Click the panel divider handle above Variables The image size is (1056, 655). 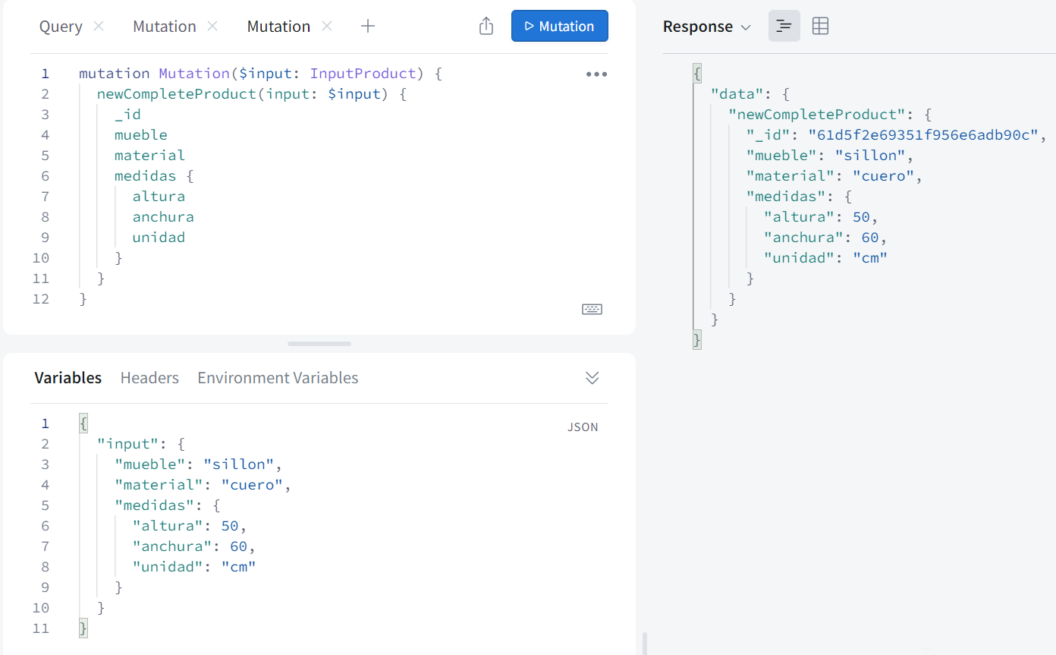319,344
